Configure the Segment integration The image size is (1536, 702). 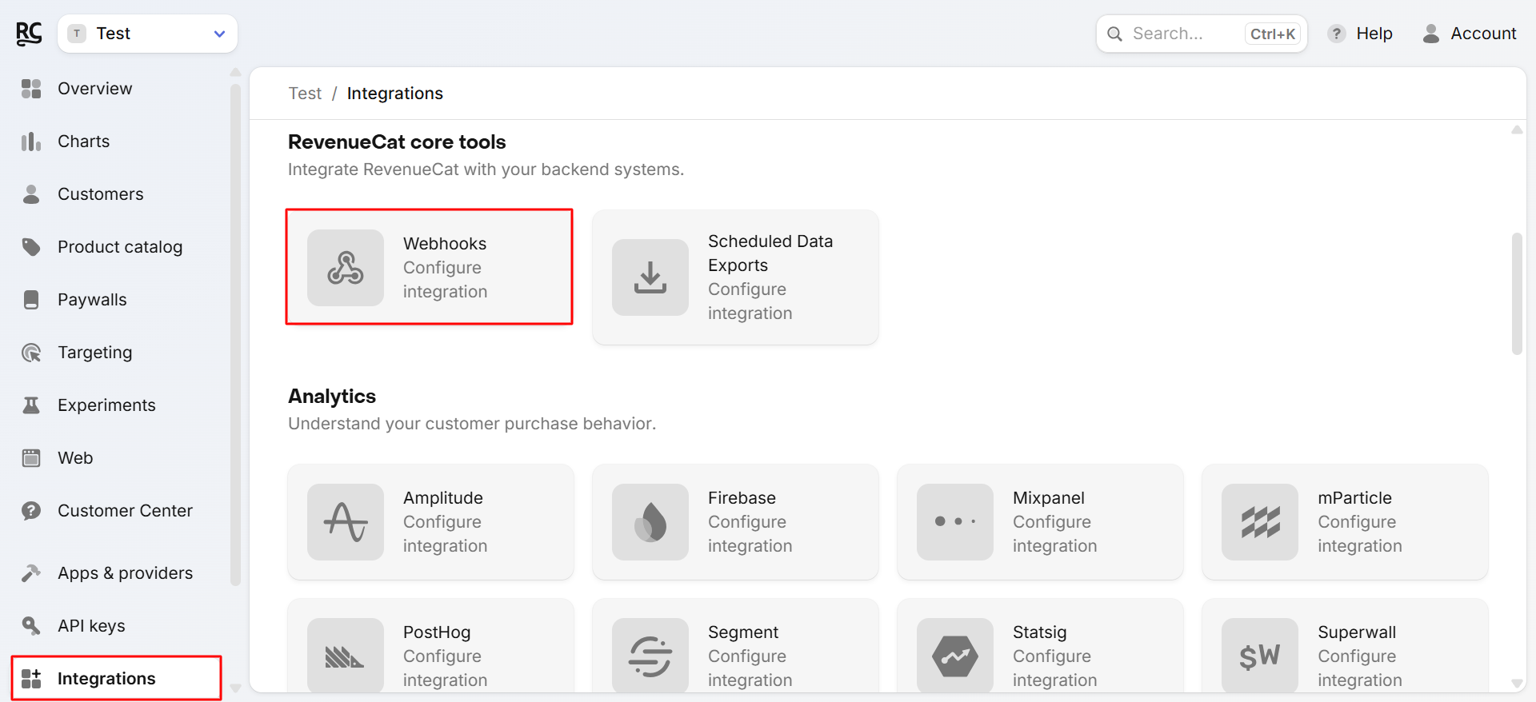(735, 646)
